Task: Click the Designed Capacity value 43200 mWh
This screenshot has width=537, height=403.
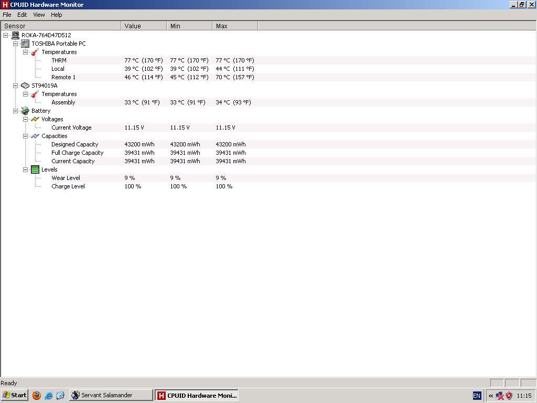Action: click(x=139, y=144)
